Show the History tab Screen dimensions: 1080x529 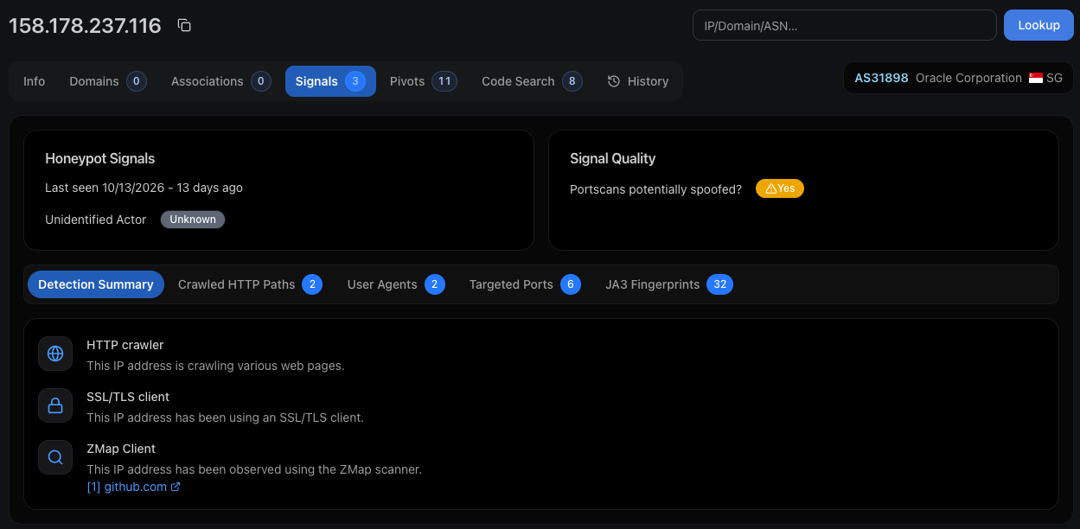[x=638, y=81]
